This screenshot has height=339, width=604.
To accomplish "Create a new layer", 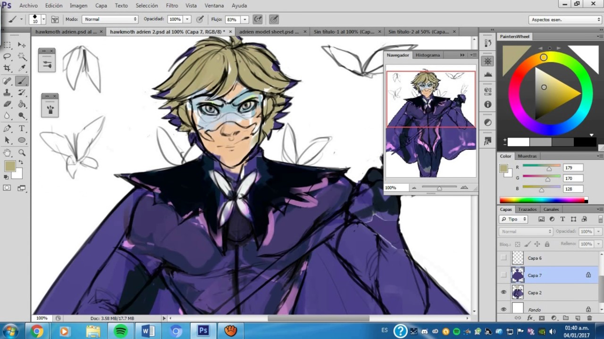I will [577, 318].
